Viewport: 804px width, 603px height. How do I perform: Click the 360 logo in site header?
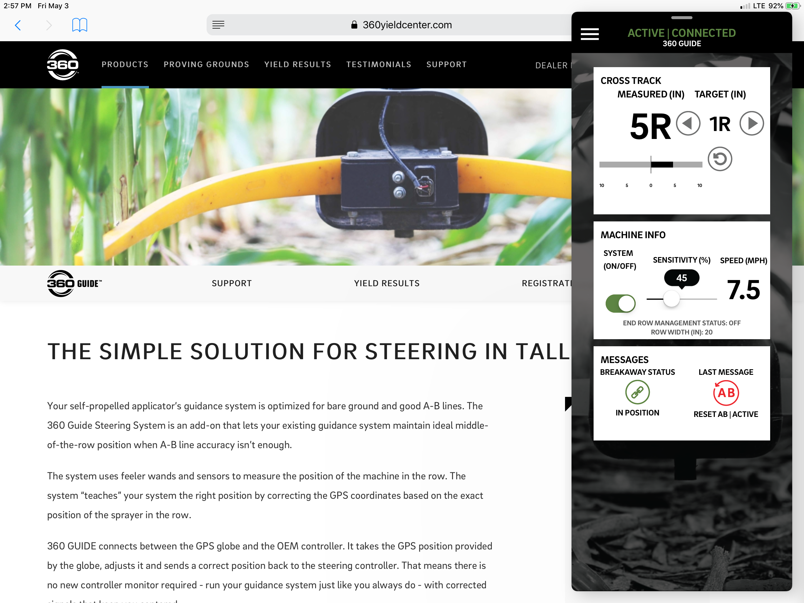[62, 65]
